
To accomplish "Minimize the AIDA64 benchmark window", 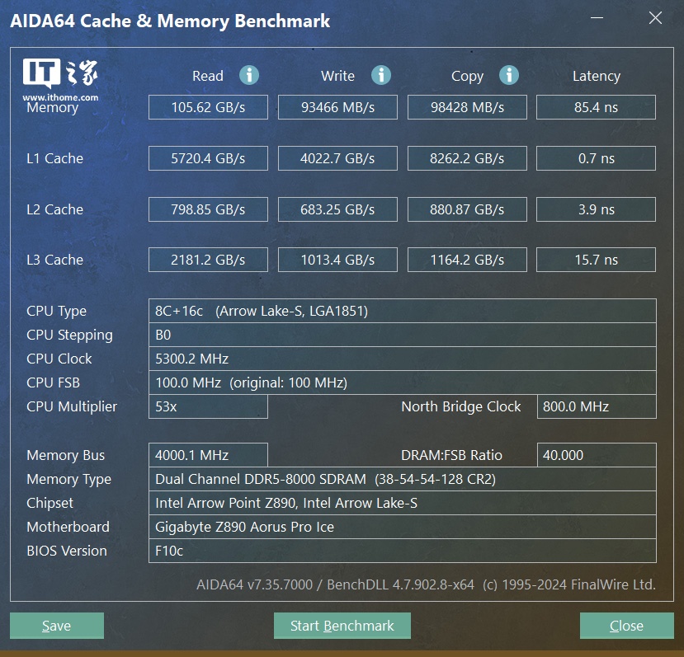I will click(598, 18).
